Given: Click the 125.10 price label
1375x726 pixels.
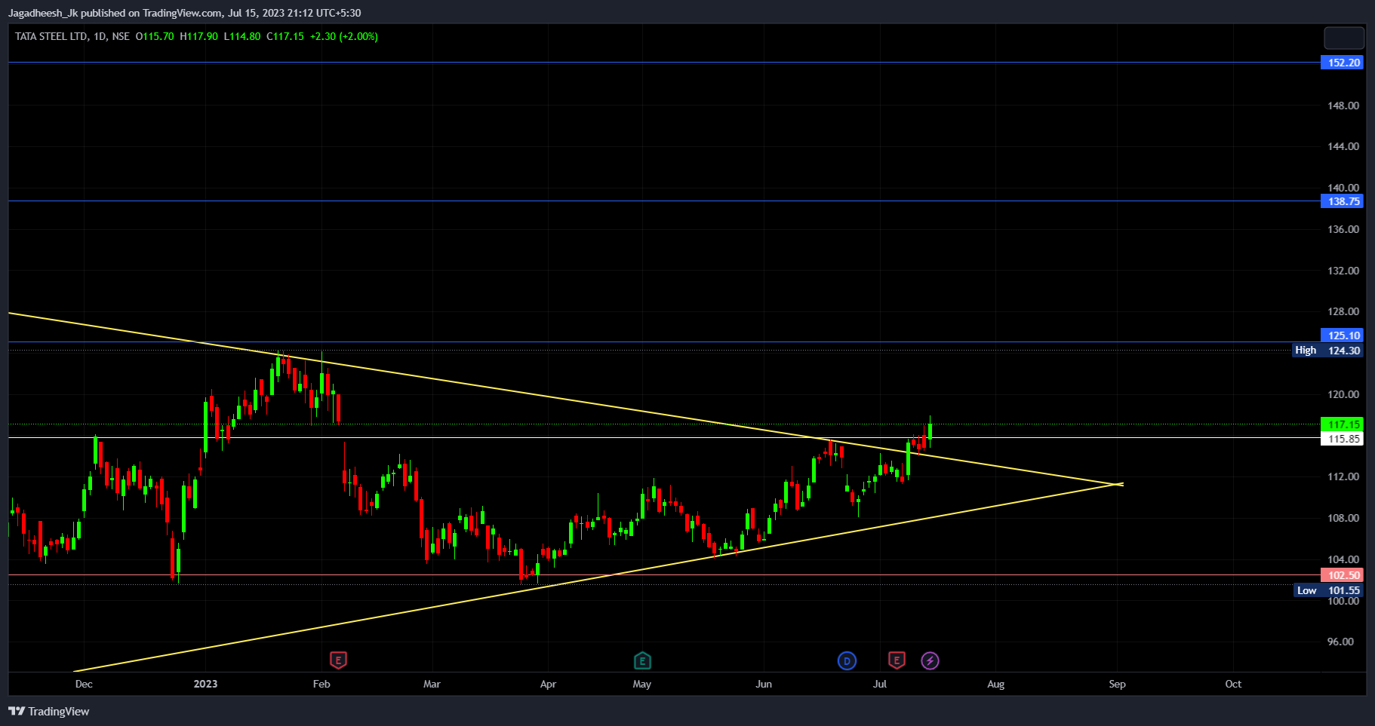Looking at the screenshot, I should coord(1343,335).
